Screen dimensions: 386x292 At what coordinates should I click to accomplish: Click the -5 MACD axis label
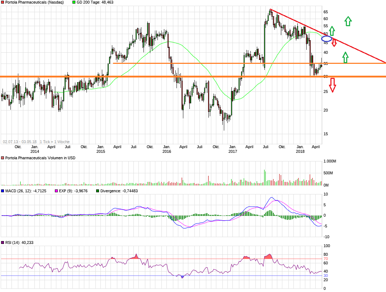(325, 226)
